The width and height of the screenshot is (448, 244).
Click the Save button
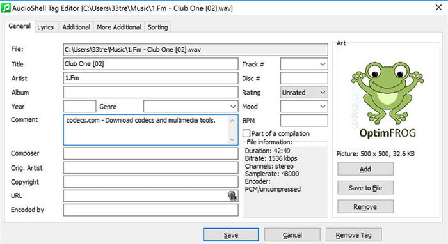click(x=231, y=235)
